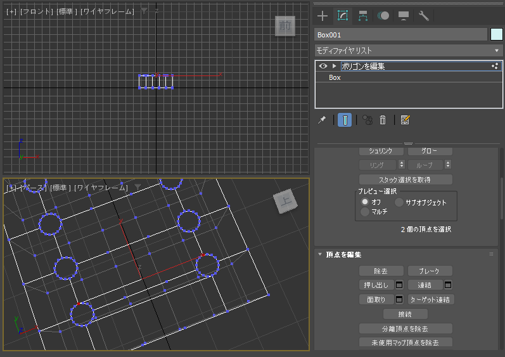Open Configure Modifier Sets icon
This screenshot has height=357, width=505.
[x=405, y=120]
